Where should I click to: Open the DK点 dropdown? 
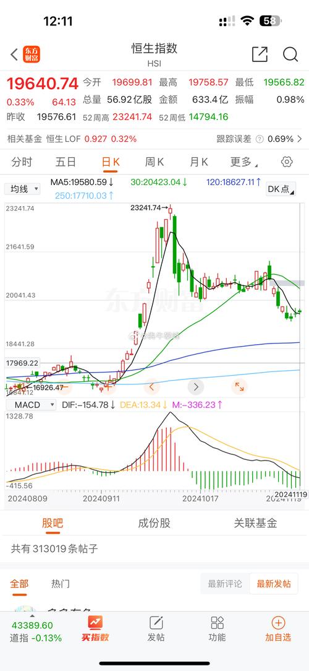281,189
